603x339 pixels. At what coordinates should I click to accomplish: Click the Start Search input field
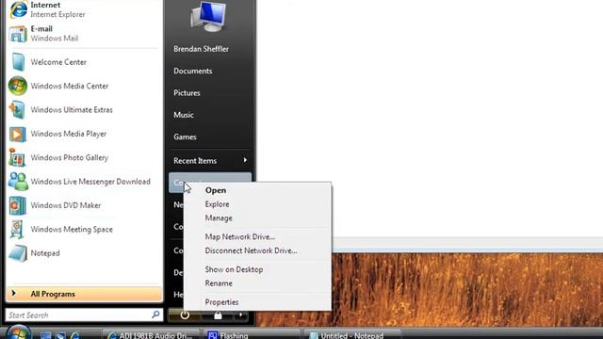pos(84,315)
